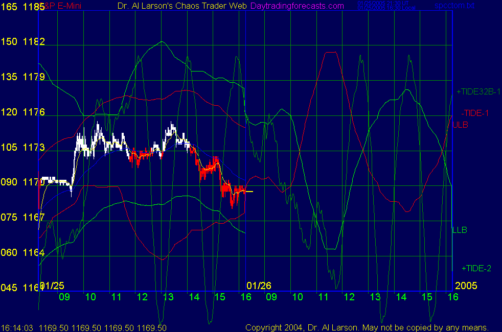Click the Copyright 2004 Dr. Al Larson notice
The image size is (502, 332).
pyautogui.click(x=367, y=328)
